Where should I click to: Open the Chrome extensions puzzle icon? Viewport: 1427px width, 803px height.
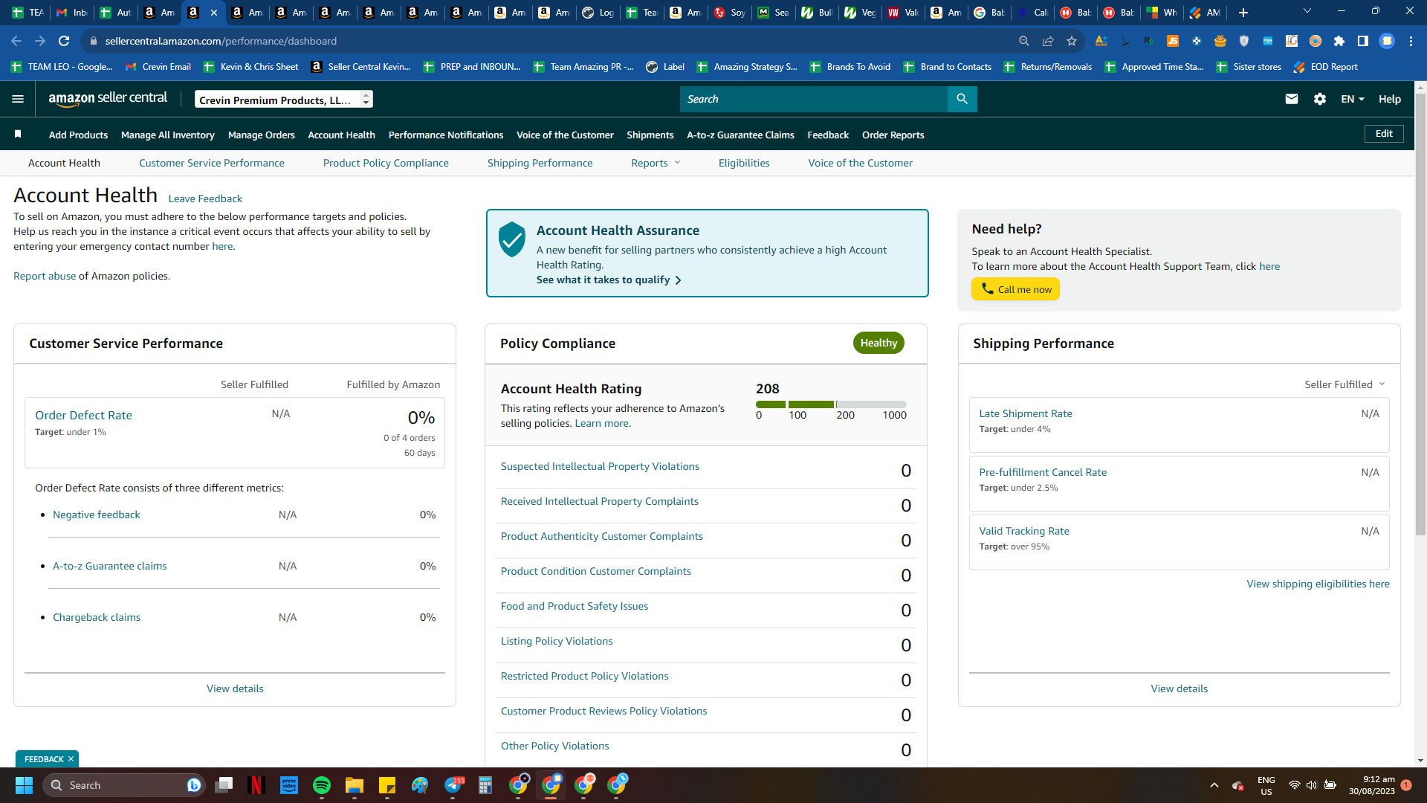tap(1339, 41)
